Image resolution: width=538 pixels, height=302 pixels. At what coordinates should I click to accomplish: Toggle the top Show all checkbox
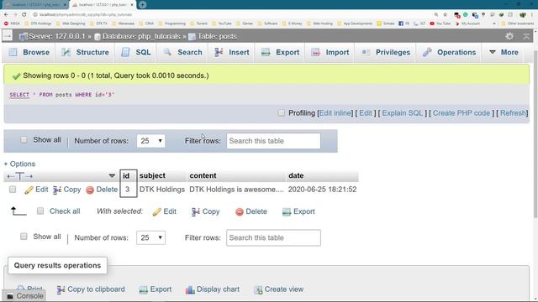pos(24,140)
